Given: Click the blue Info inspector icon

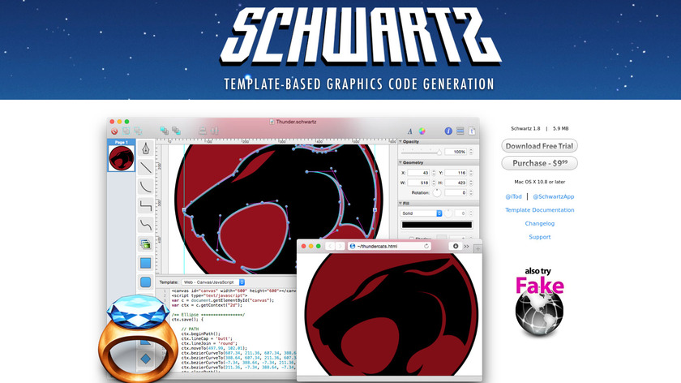Looking at the screenshot, I should coord(448,131).
